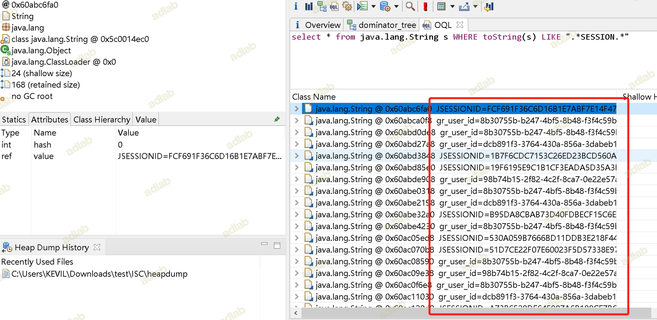Open Dominator Tree via the toolbar icon
The height and width of the screenshot is (320, 657).
pyautogui.click(x=322, y=6)
